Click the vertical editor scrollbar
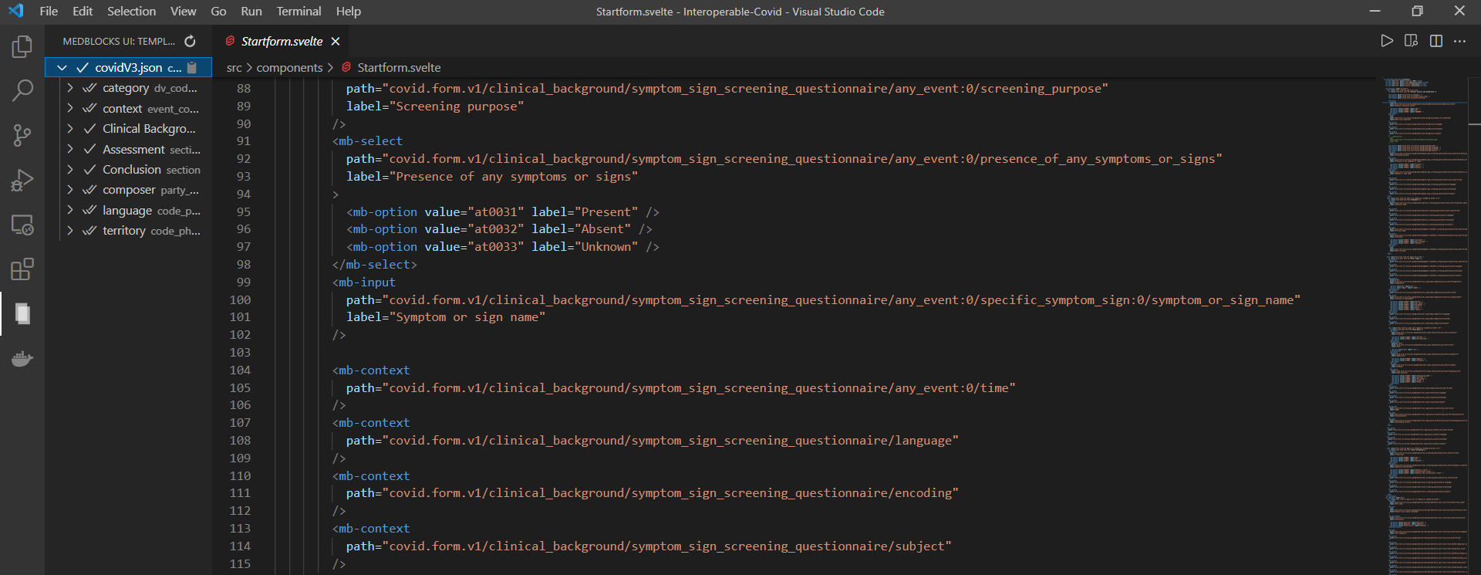Viewport: 1481px width, 575px height. (x=1475, y=326)
